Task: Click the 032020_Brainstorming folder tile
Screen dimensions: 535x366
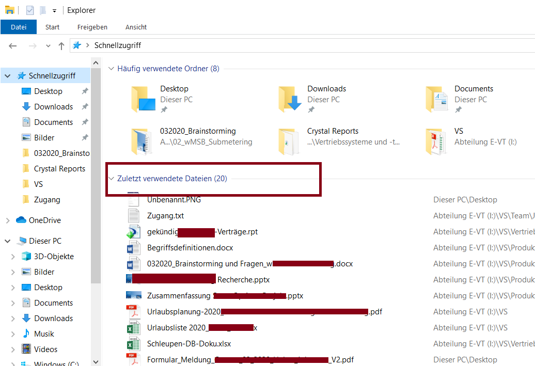Action: [192, 141]
